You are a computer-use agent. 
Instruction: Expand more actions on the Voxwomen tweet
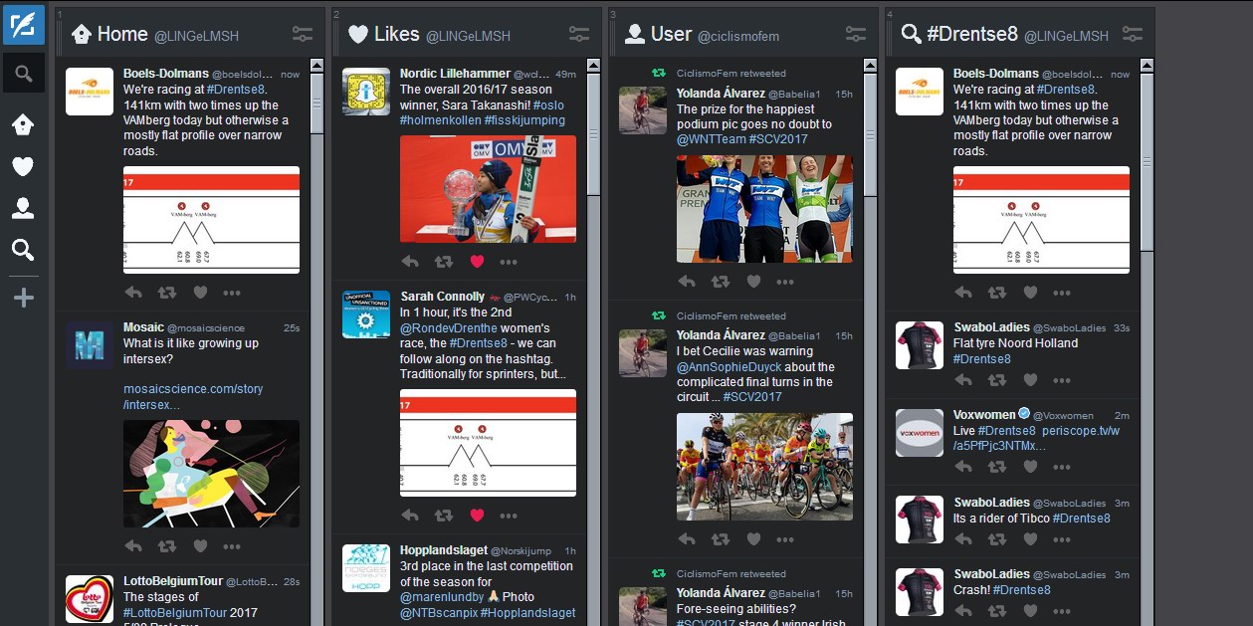click(x=1062, y=466)
